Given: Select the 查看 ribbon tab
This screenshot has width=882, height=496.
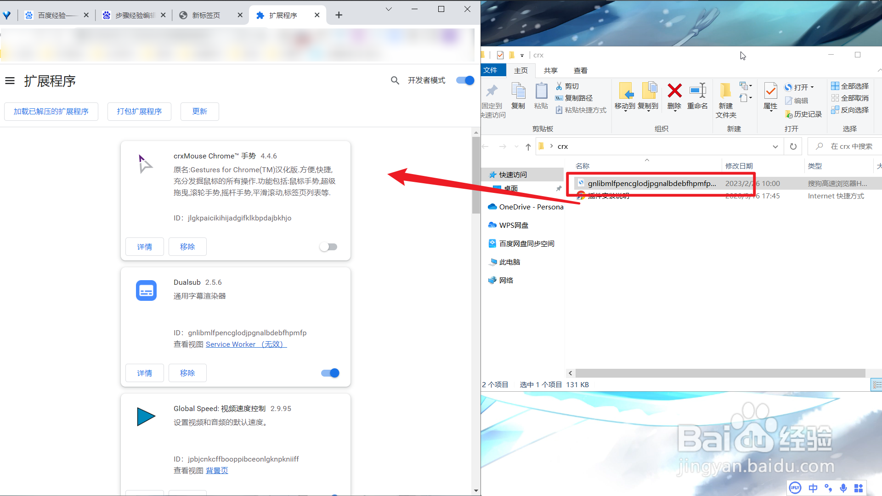Looking at the screenshot, I should pyautogui.click(x=581, y=71).
